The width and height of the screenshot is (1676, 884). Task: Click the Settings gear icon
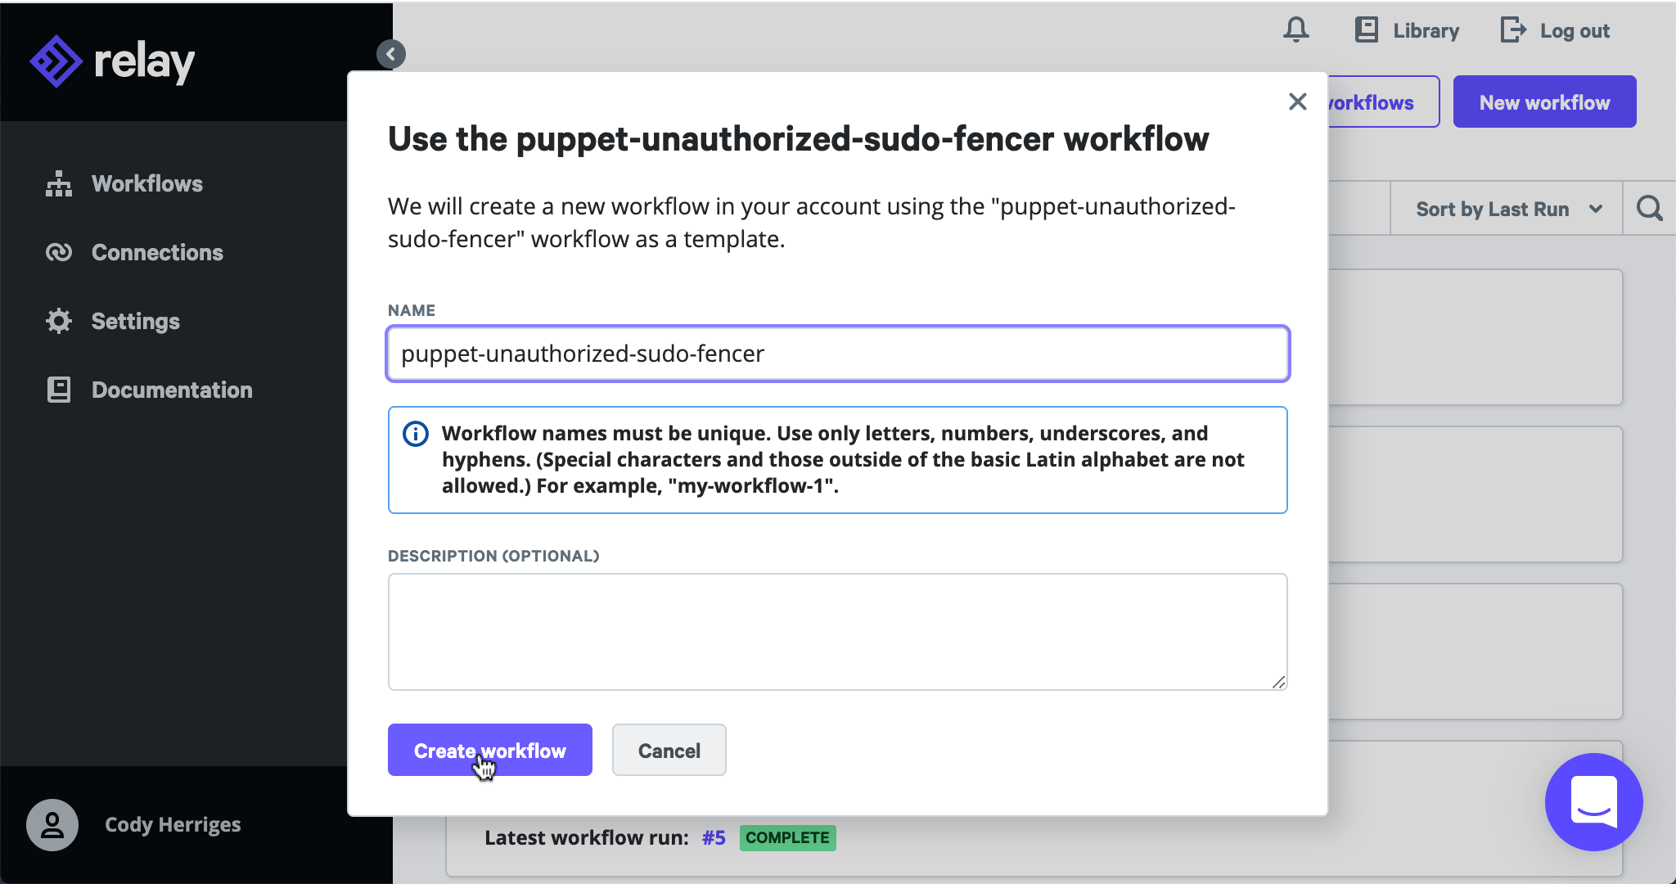point(58,321)
